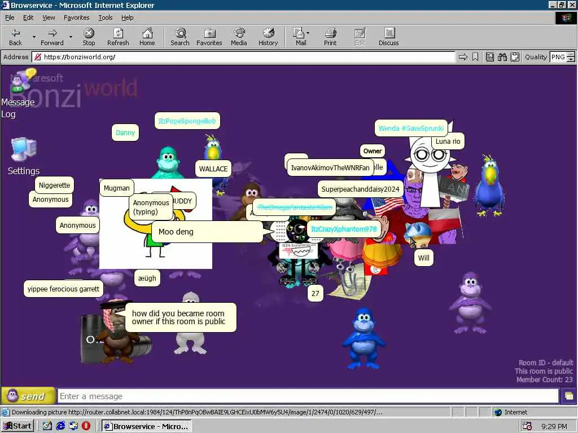Click the Wenda #SaveSprunki name tag
This screenshot has width=578, height=433.
[x=411, y=128]
